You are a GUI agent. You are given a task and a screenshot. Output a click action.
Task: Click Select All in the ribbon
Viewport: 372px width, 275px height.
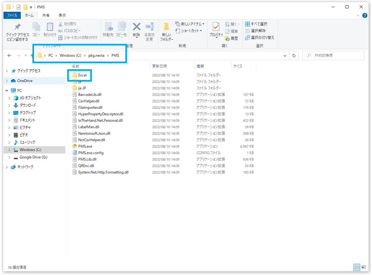[x=256, y=24]
